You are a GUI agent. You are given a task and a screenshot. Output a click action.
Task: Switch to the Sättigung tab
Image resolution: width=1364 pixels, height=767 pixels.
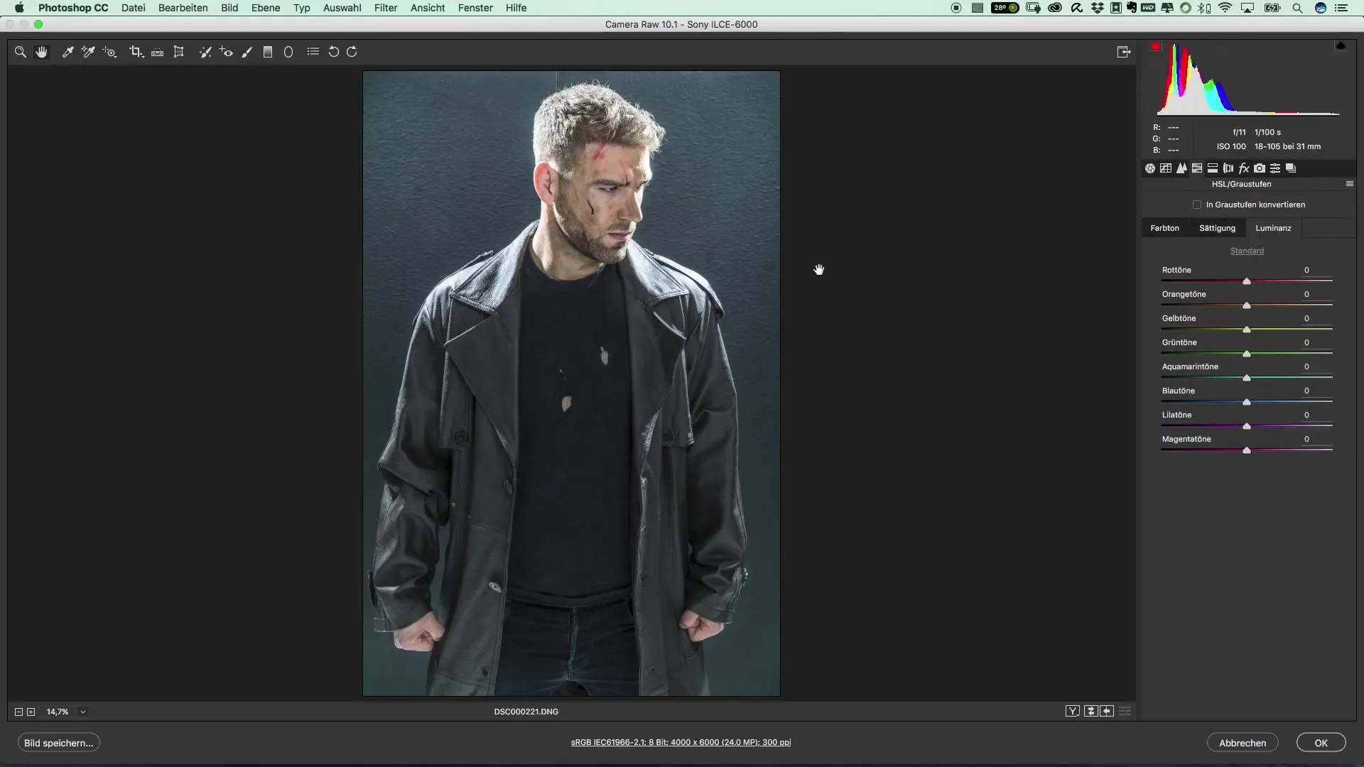pyautogui.click(x=1217, y=228)
